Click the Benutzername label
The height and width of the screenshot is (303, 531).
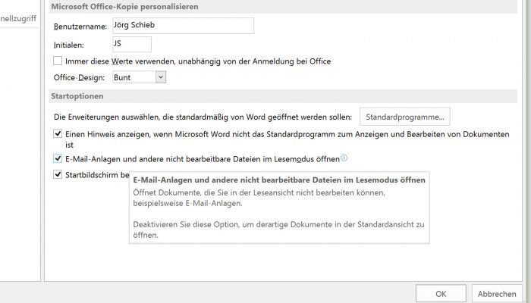80,27
